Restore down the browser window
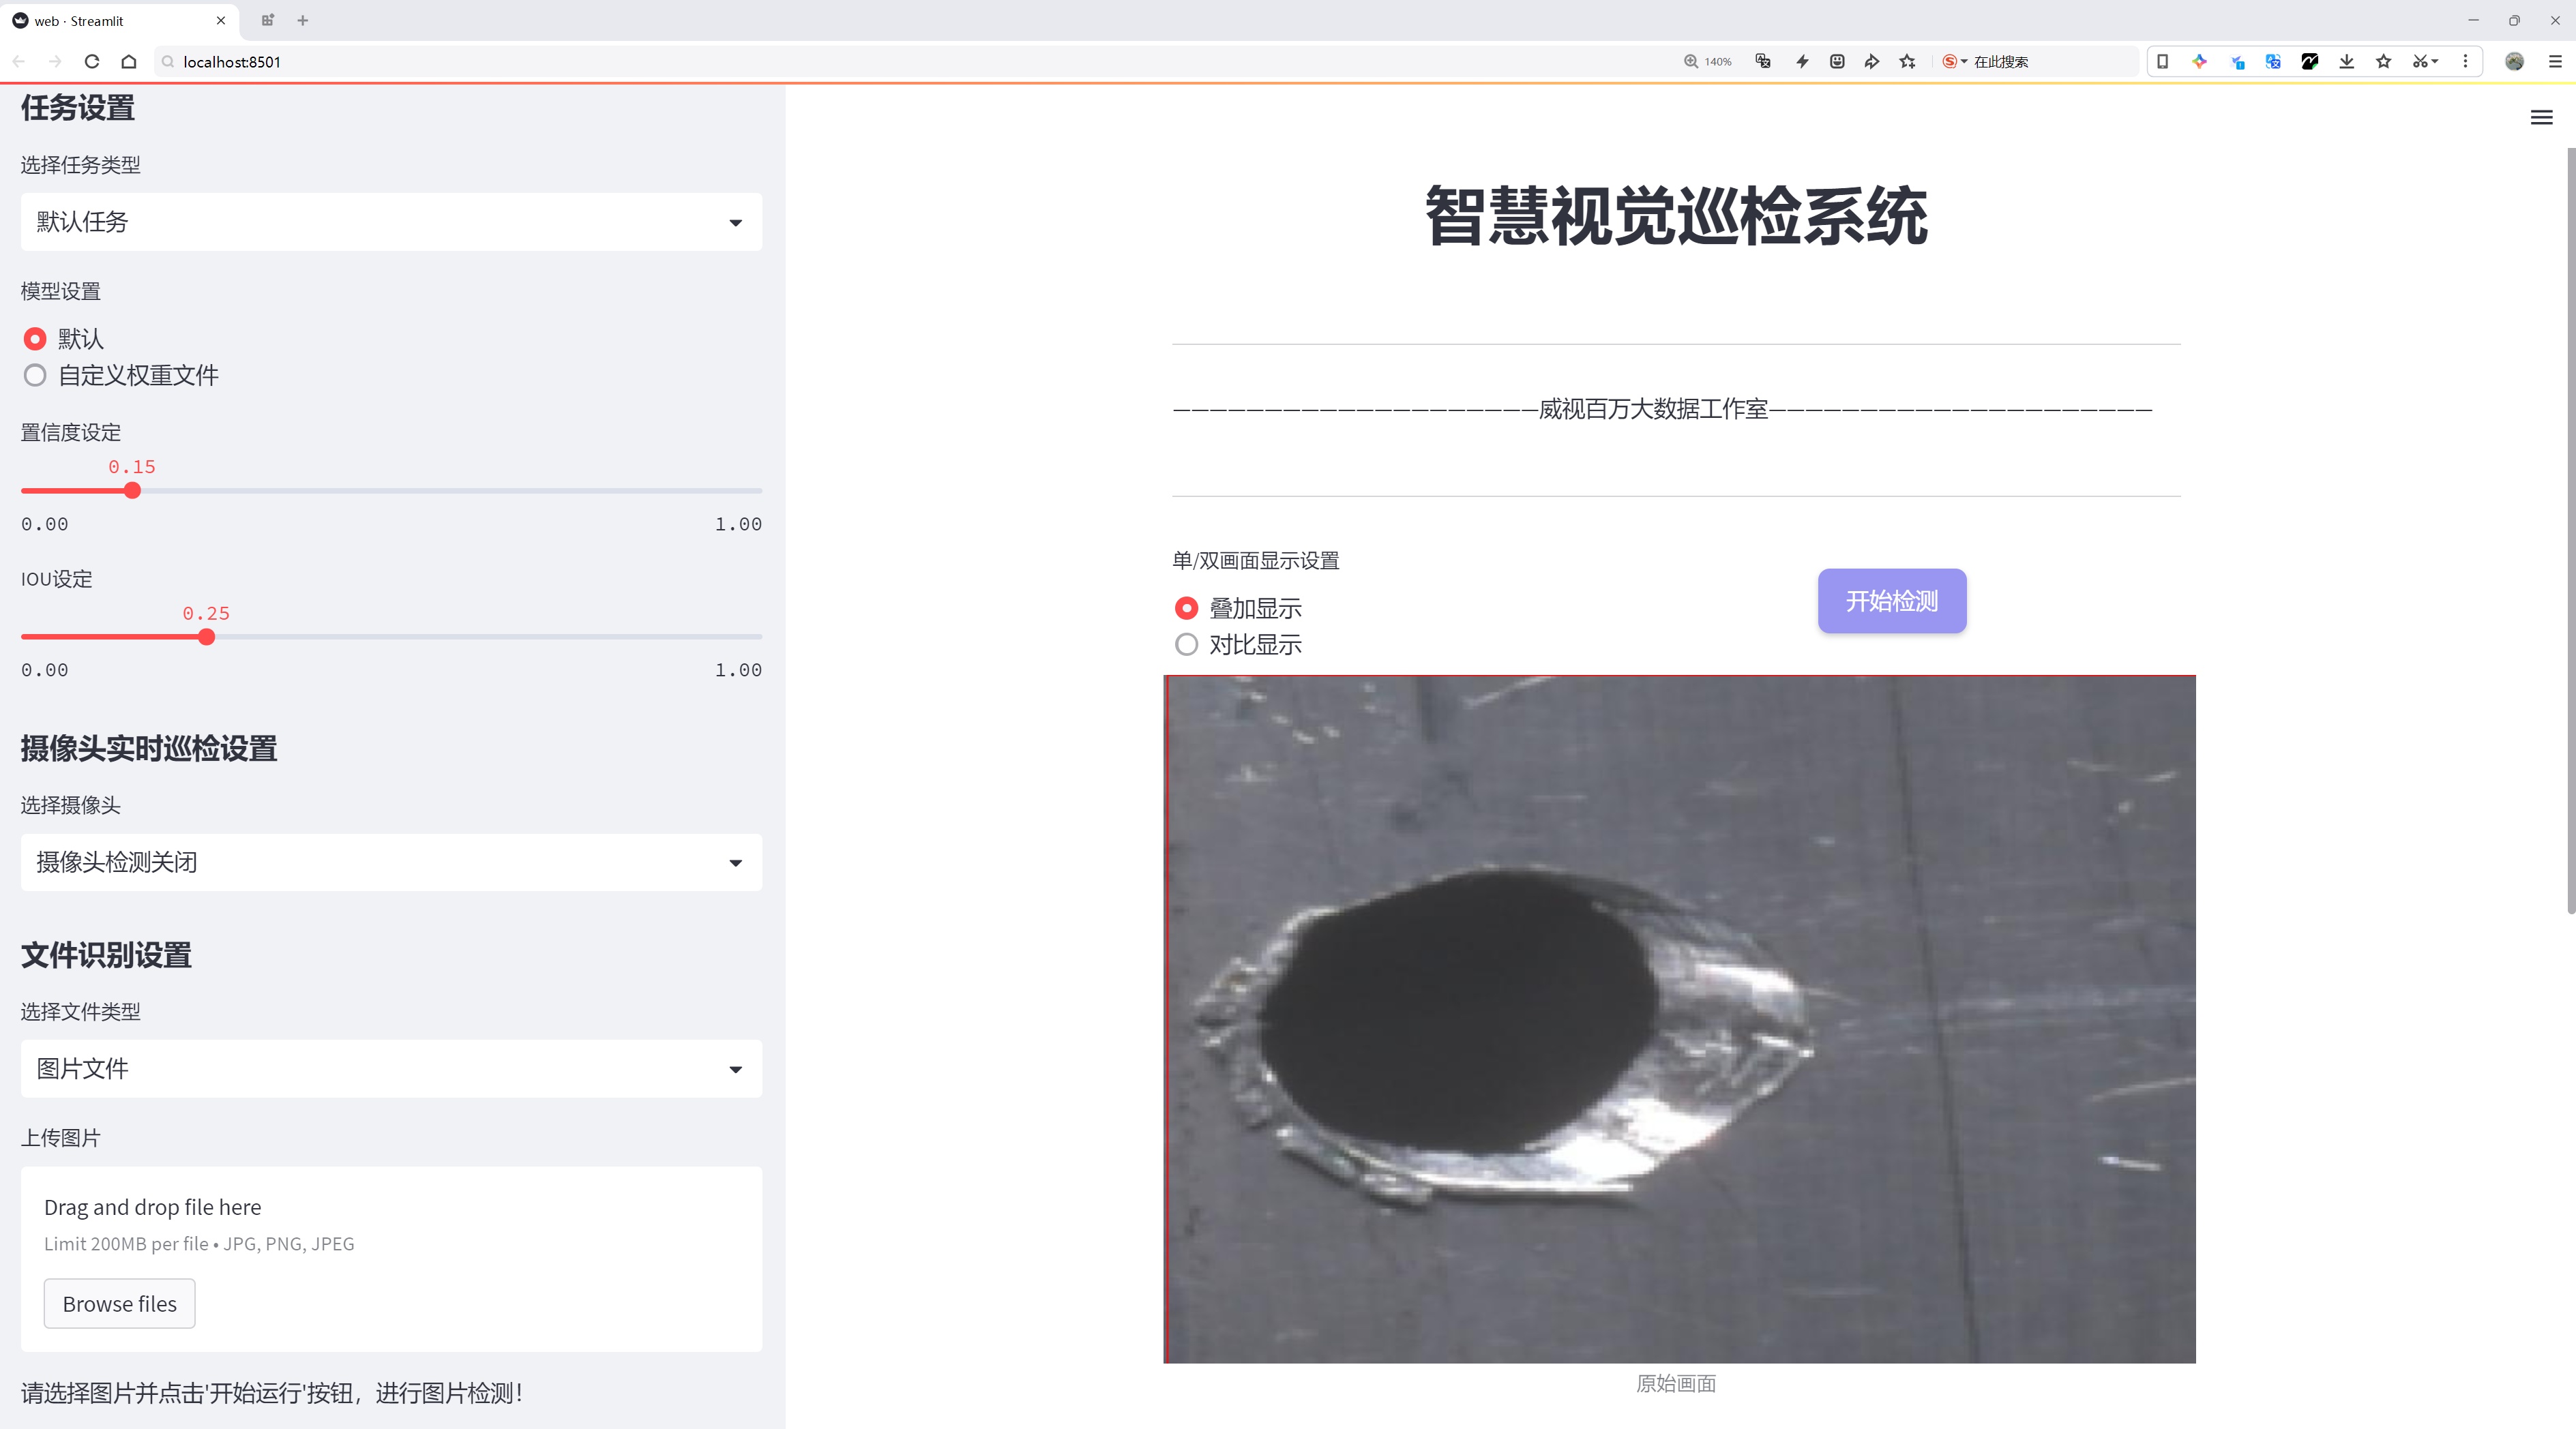The width and height of the screenshot is (2576, 1429). (2514, 20)
